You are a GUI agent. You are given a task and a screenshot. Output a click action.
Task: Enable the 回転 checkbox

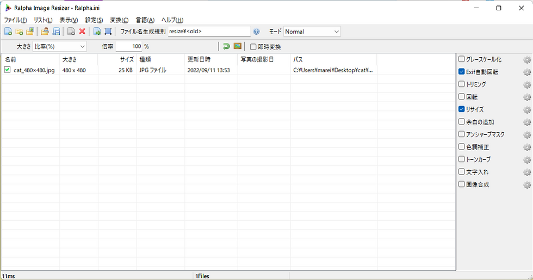coord(461,97)
